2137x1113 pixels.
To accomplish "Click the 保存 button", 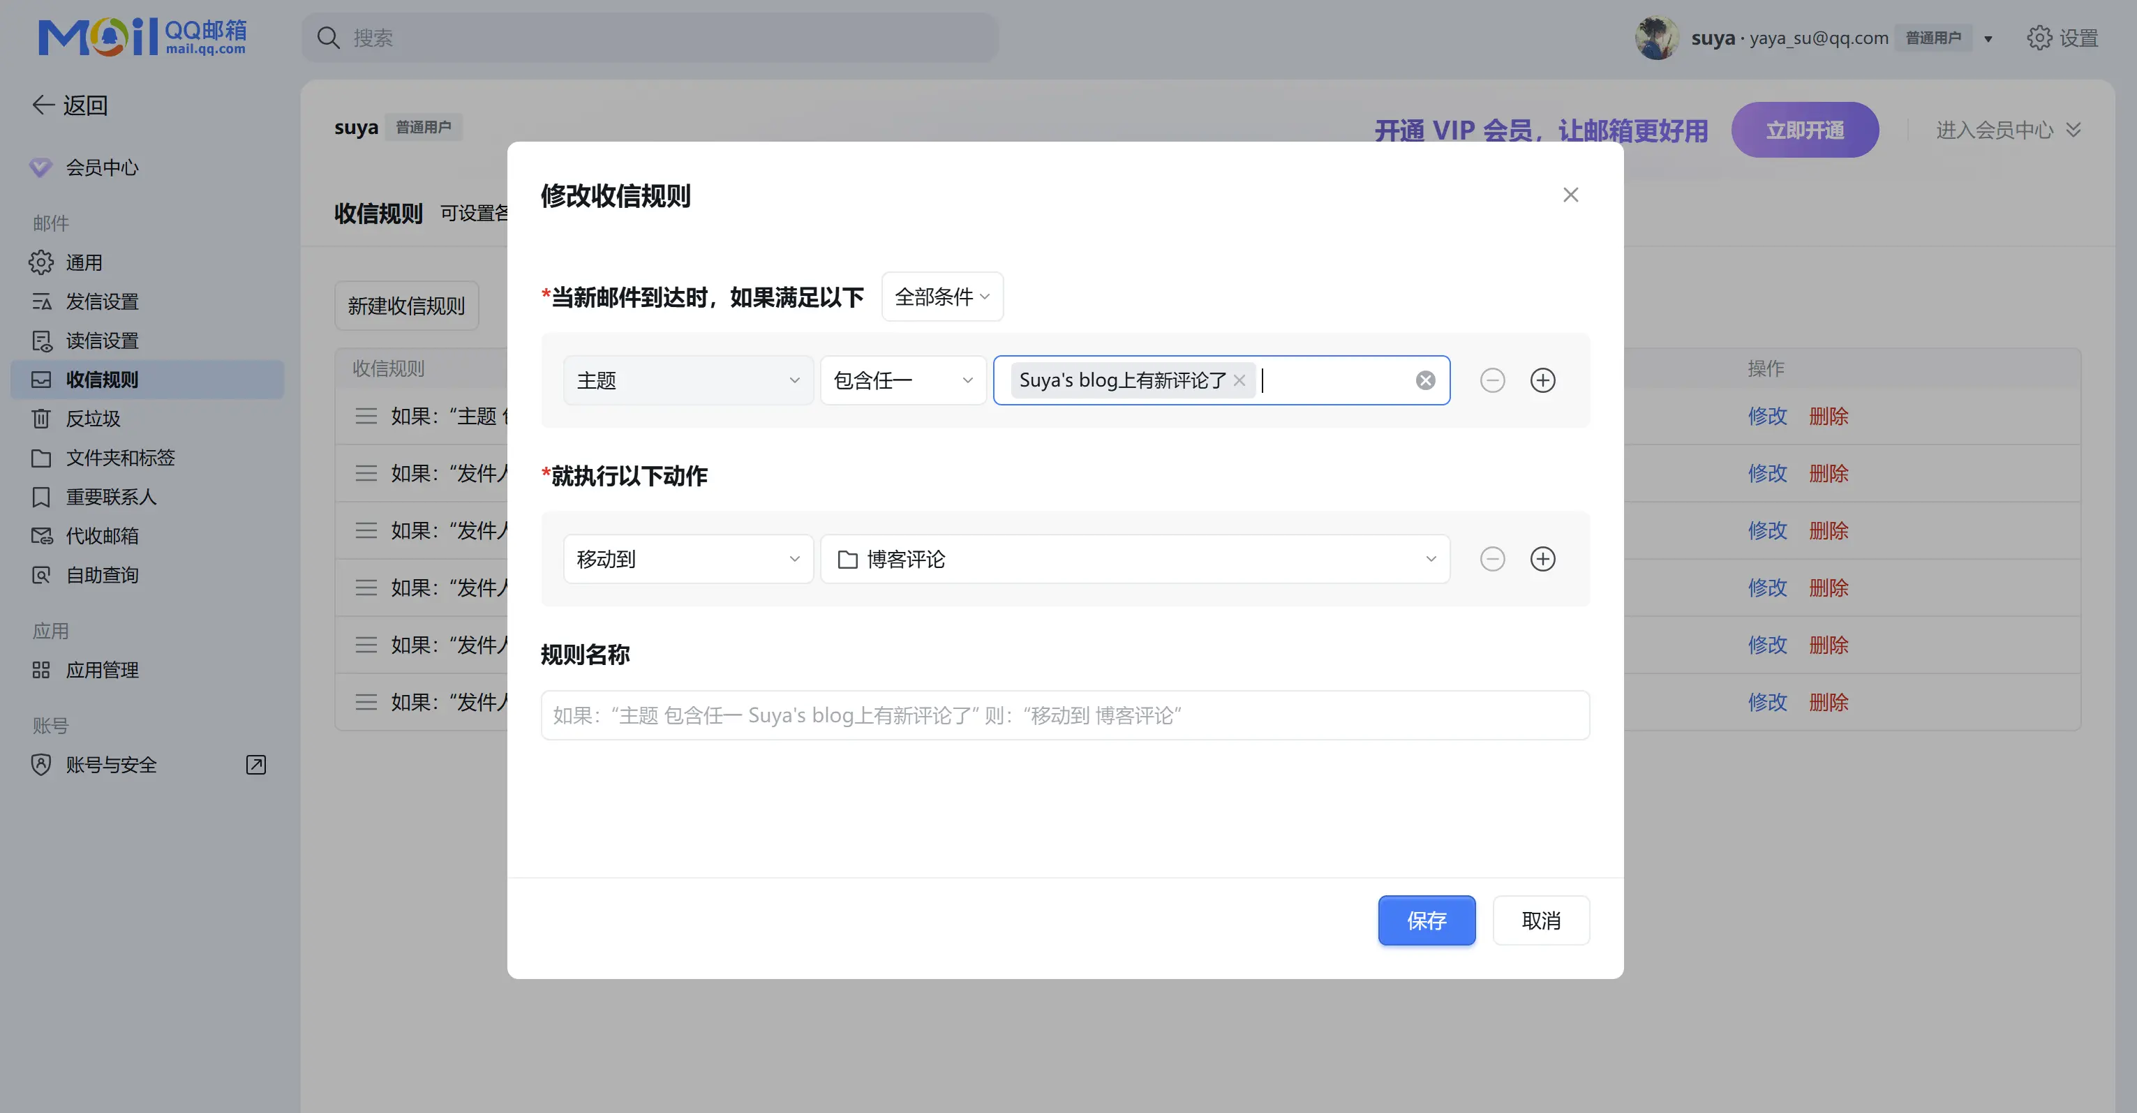I will pyautogui.click(x=1426, y=920).
